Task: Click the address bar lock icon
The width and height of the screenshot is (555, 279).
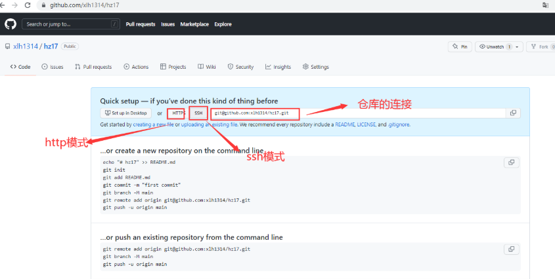Action: (44, 5)
